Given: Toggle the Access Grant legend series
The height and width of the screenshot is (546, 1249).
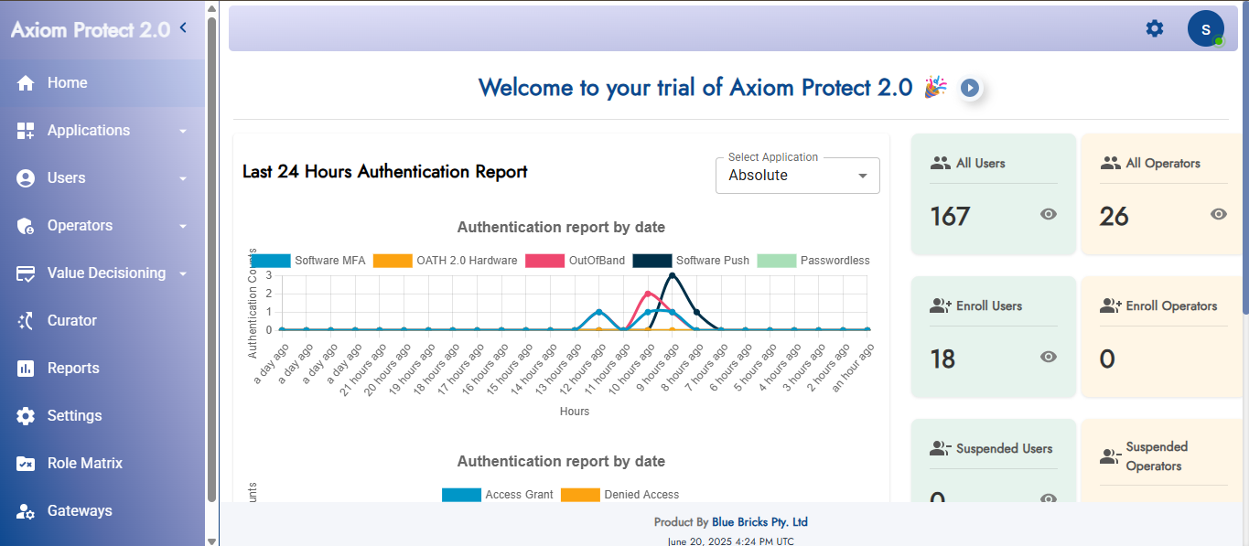Looking at the screenshot, I should pyautogui.click(x=498, y=495).
